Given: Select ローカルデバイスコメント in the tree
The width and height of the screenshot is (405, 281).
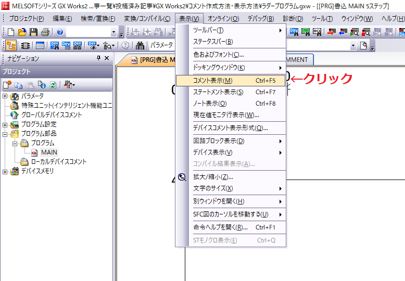Looking at the screenshot, I should [x=59, y=162].
